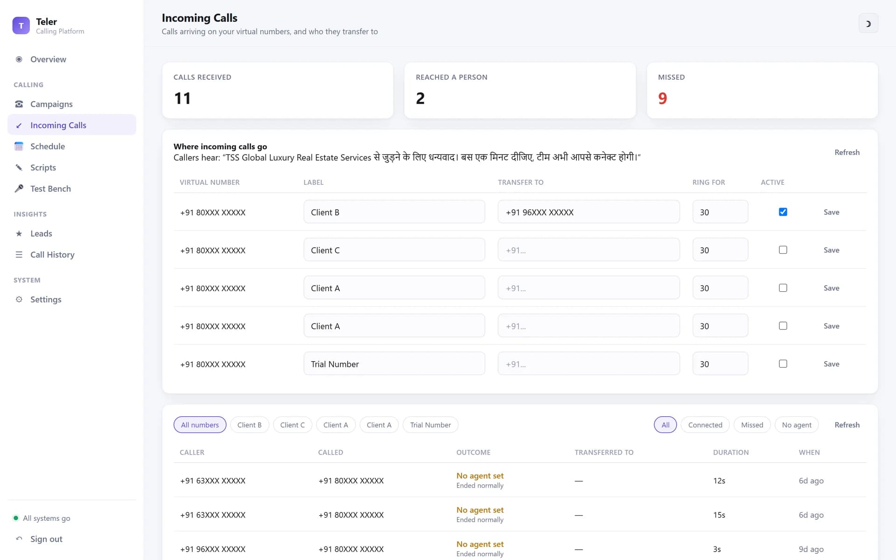
Task: Enable Active checkbox for Client C
Action: [783, 250]
